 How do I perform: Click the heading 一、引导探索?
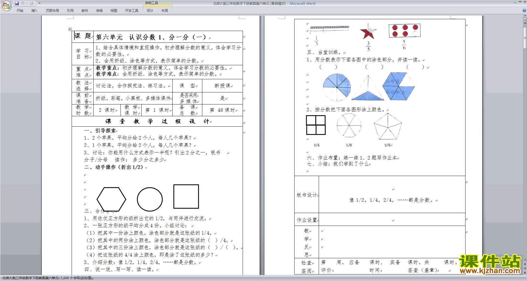pyautogui.click(x=100, y=131)
